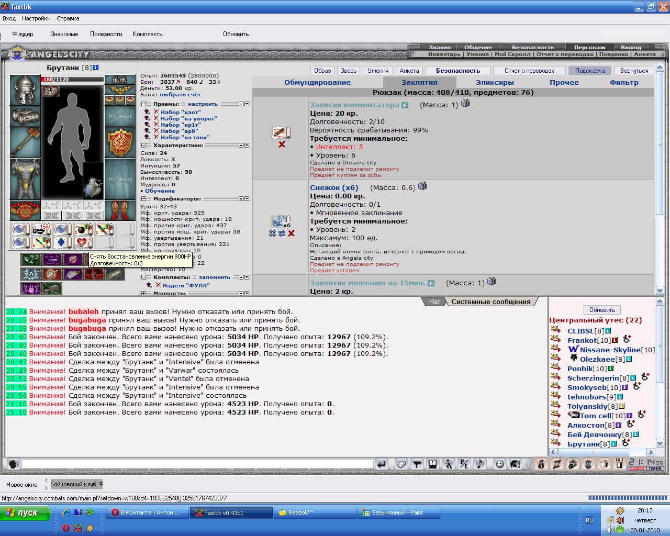Click the red sun shield slot
Viewport: 670px width, 536px height.
(x=120, y=142)
